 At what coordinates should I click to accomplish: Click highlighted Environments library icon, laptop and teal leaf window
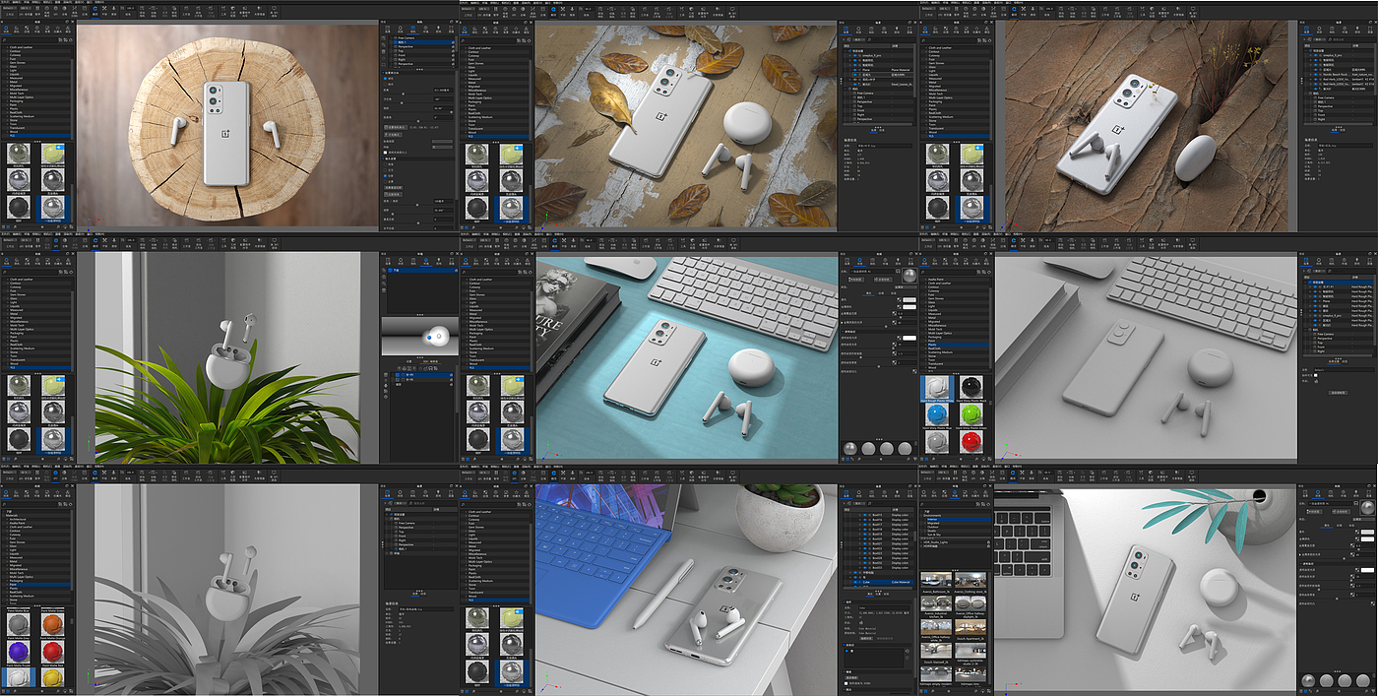tap(955, 493)
